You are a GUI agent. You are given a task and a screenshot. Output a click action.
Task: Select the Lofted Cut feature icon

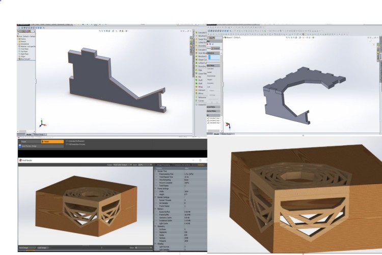(197, 63)
